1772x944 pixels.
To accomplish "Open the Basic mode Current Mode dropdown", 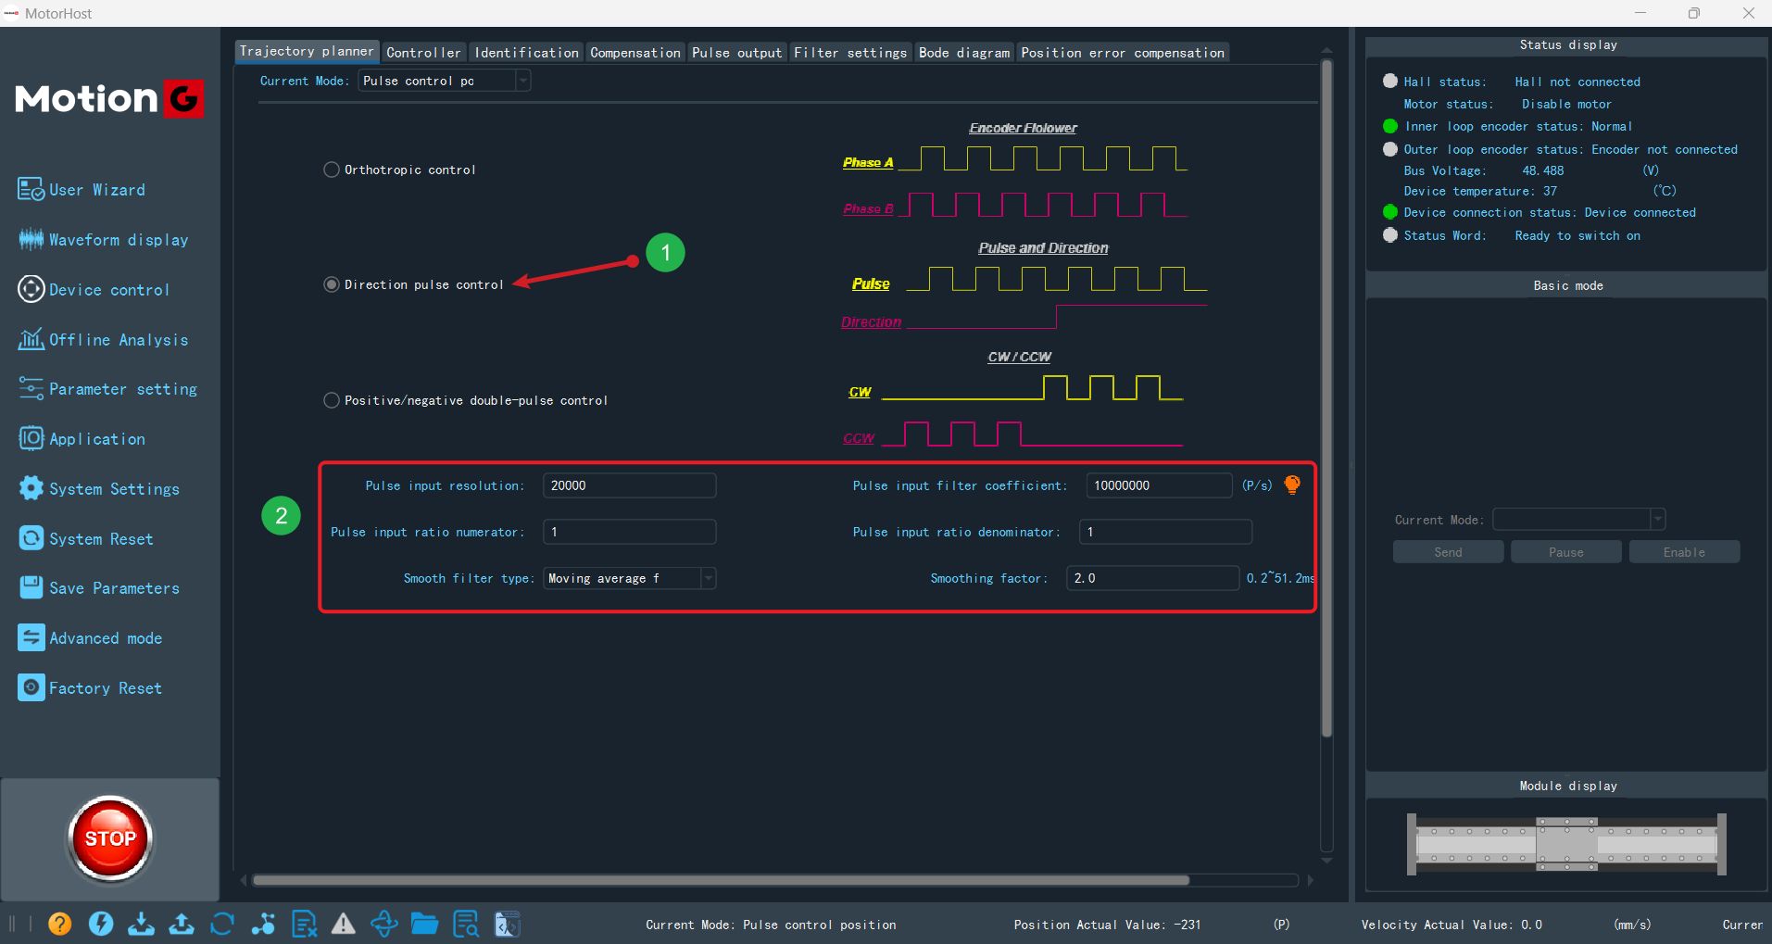I will (x=1579, y=520).
